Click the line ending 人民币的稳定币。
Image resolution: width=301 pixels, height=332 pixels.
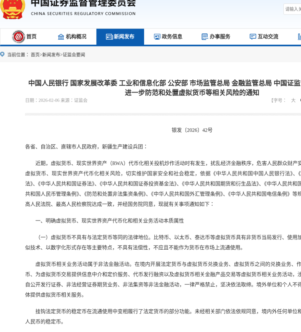pos(45,322)
